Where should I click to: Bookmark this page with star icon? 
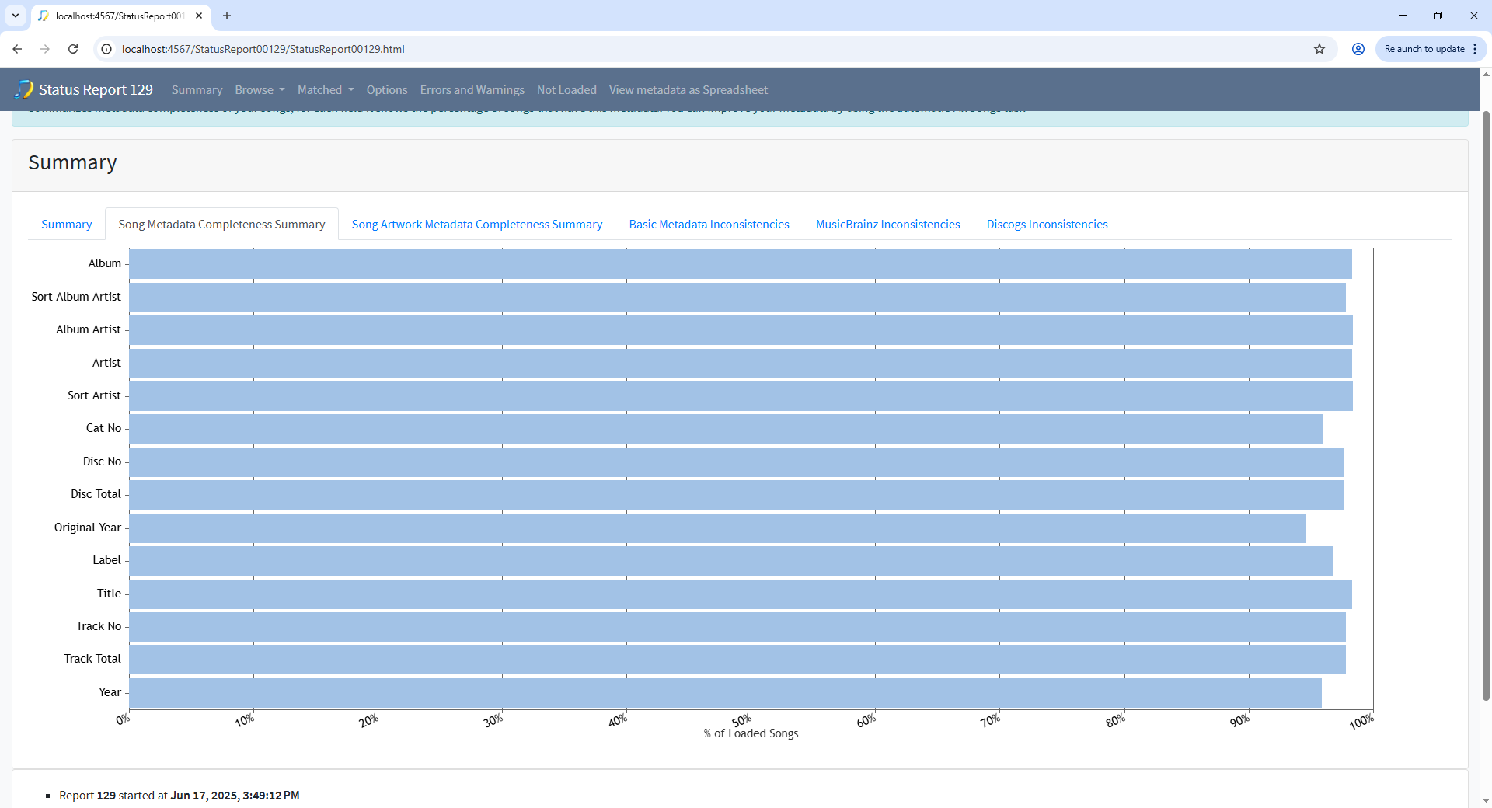tap(1319, 49)
